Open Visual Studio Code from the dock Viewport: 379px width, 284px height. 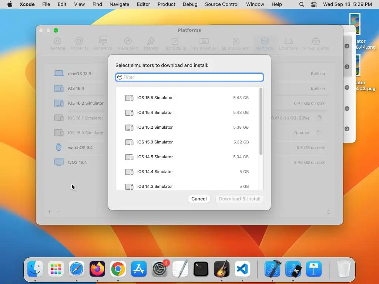242,269
